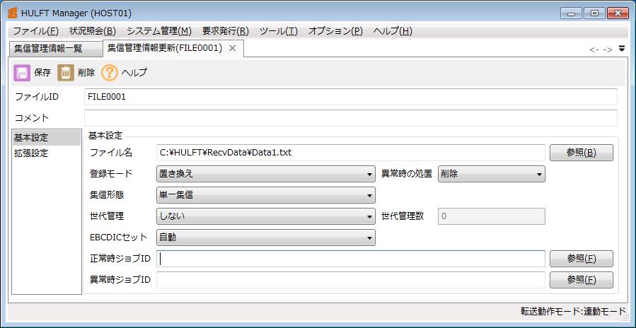
Task: Click 参照 button next to 異常時ジョブID
Action: coord(582,280)
